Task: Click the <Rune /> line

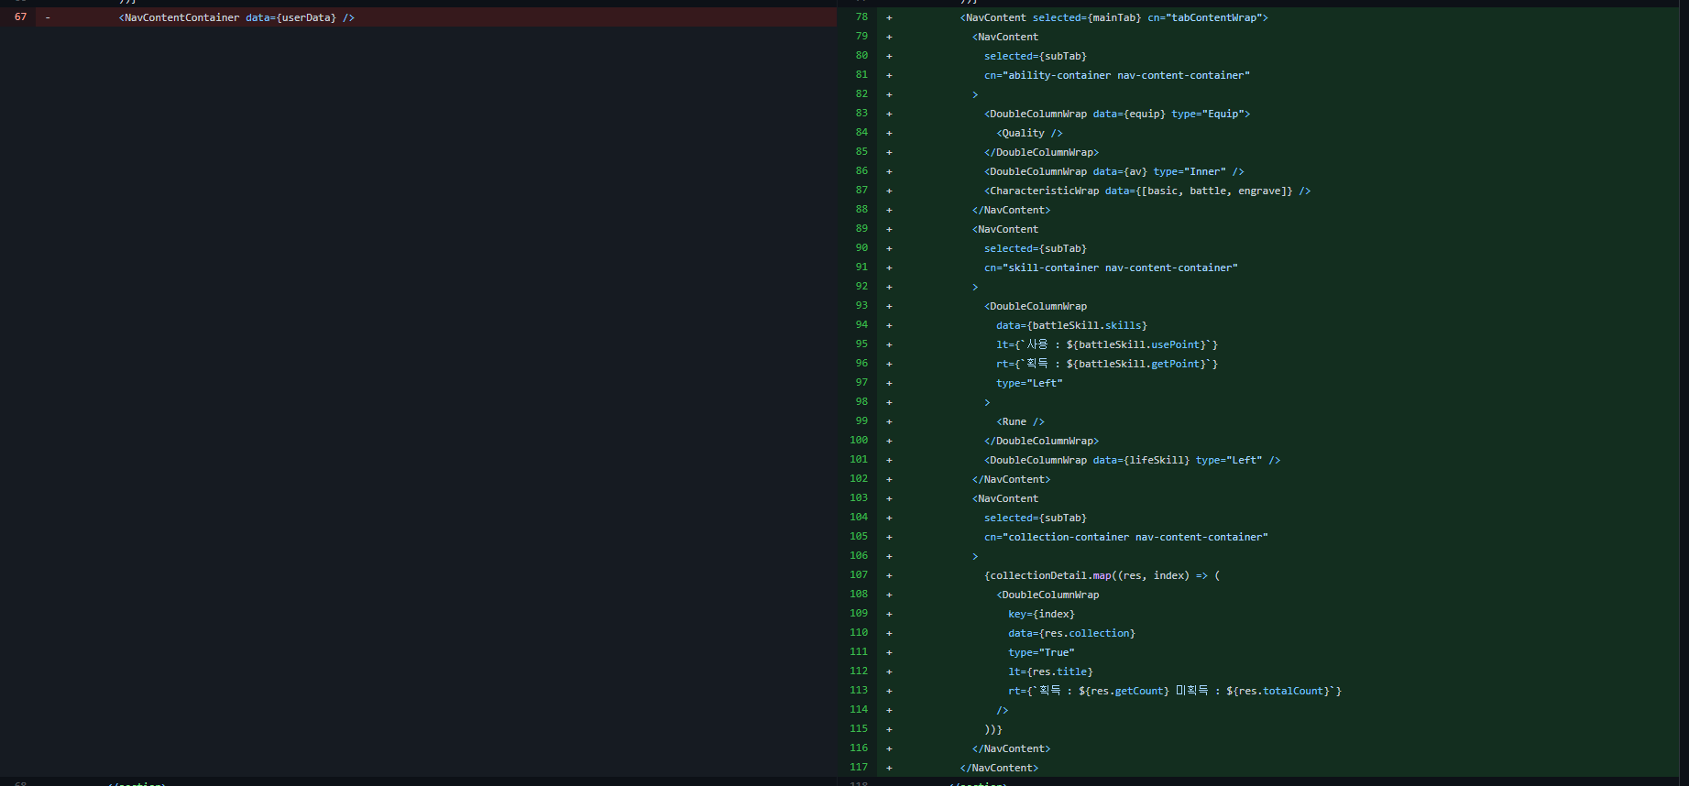Action: (1021, 421)
